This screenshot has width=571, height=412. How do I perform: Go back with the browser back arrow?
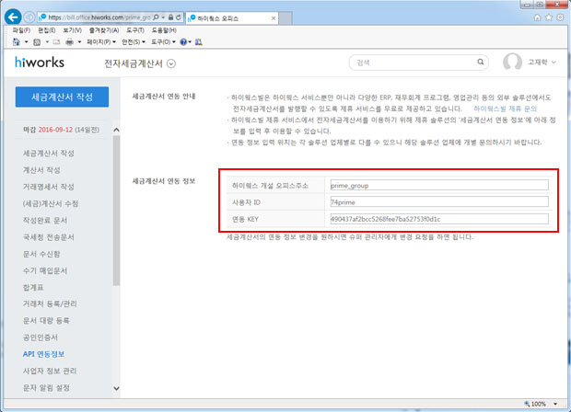pyautogui.click(x=13, y=17)
